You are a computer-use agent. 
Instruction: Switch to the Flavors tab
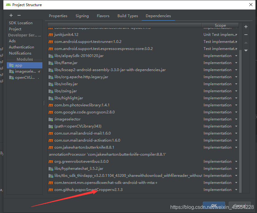[x=103, y=16]
